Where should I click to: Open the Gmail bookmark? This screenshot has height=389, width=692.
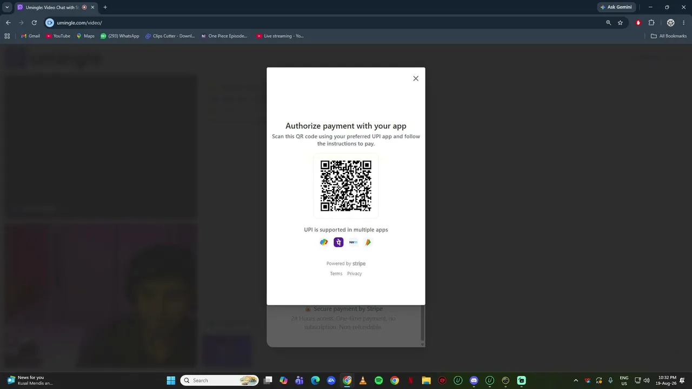30,36
